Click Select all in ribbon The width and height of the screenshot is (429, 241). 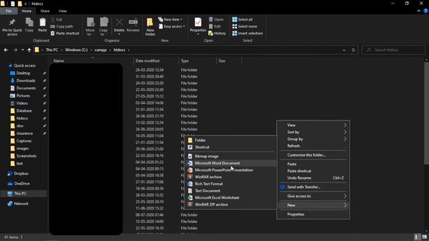pos(243,19)
